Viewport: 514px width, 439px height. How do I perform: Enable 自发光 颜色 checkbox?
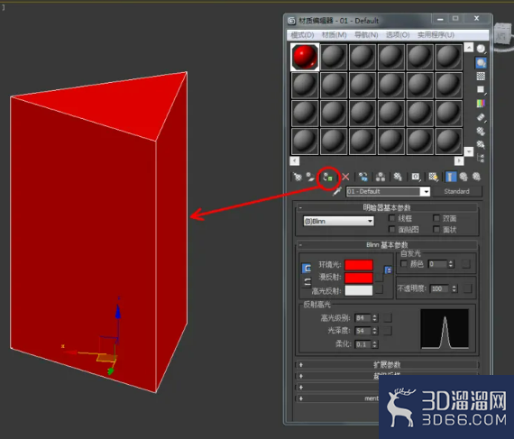tap(404, 263)
